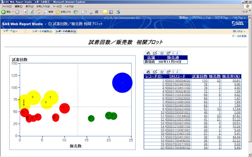The height and width of the screenshot is (157, 252).
Task: Click the checkmark icon above レコードID table
Action: click(x=162, y=72)
